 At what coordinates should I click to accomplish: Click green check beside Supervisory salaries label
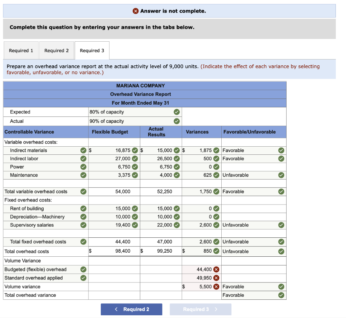(x=83, y=225)
